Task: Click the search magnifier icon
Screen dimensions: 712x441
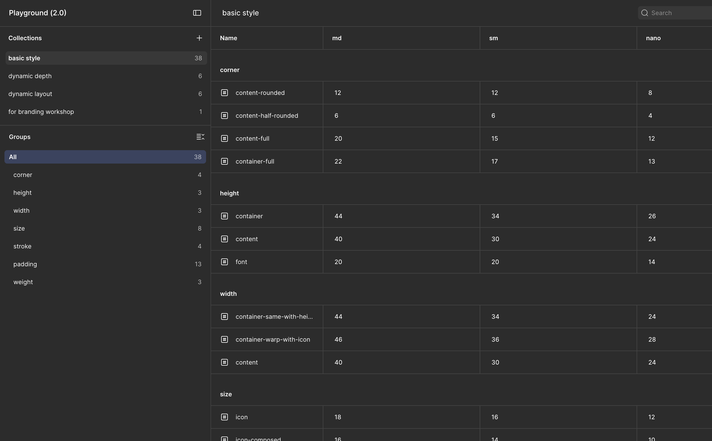Action: pos(645,13)
